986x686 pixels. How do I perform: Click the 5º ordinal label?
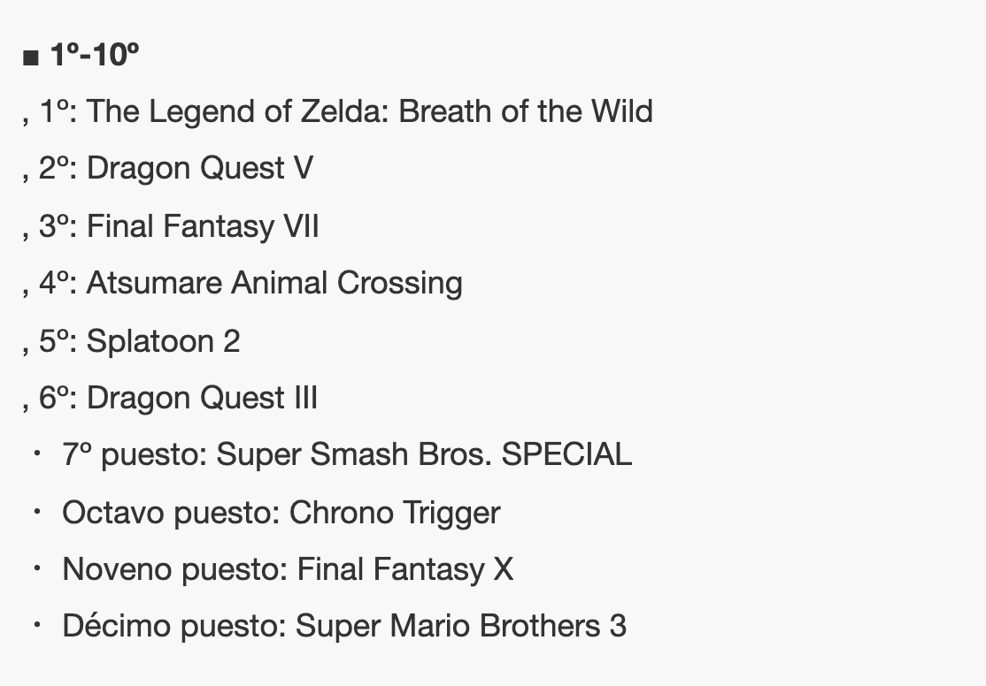tap(58, 341)
